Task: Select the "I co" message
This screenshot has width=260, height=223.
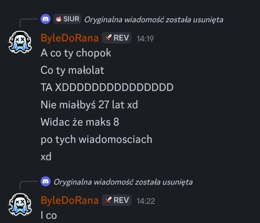Action: pos(49,216)
